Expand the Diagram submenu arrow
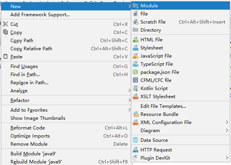Screen dimensions: 231x165 coord(227,130)
